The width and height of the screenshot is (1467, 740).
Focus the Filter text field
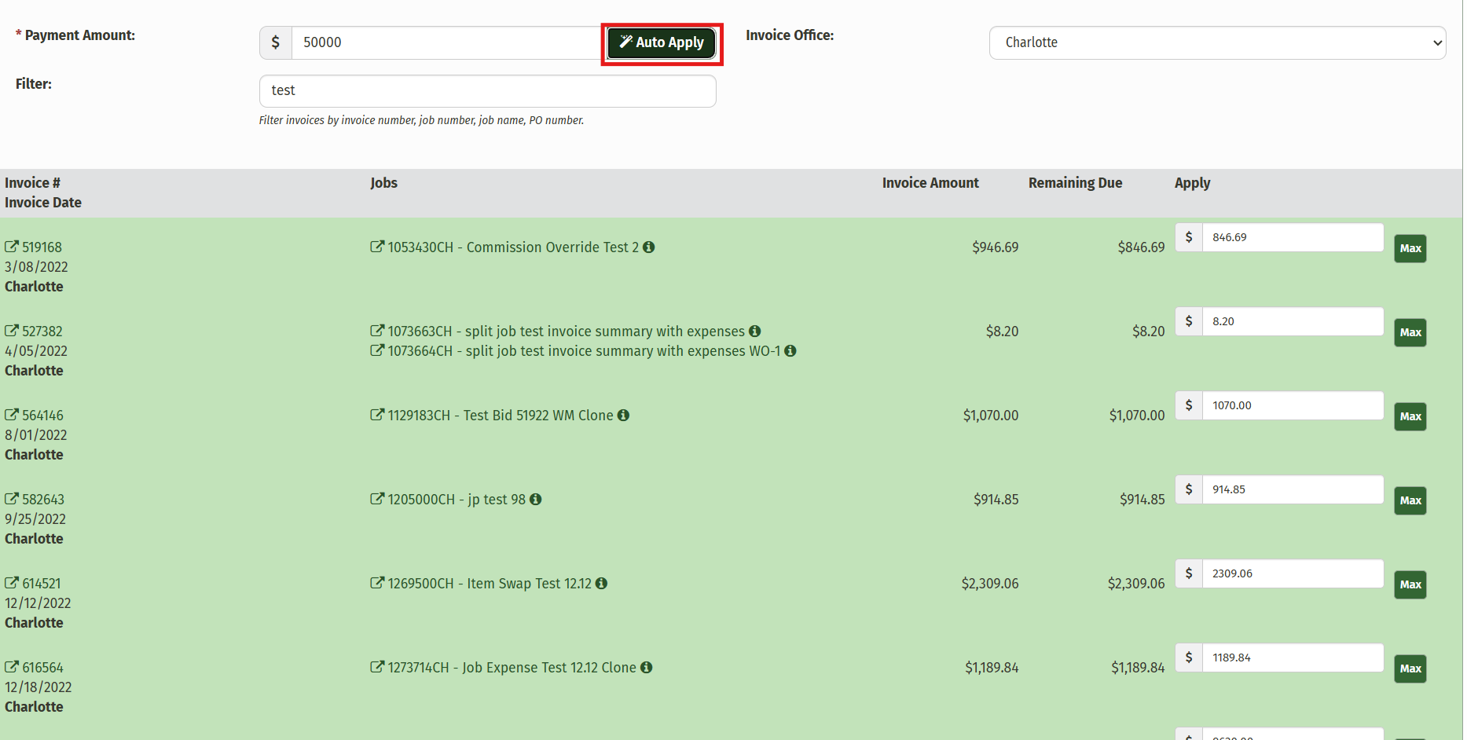coord(487,91)
